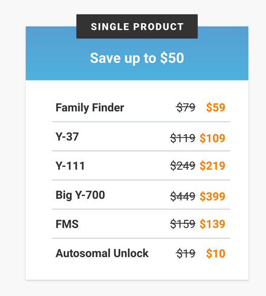The image size is (266, 296).
Task: Select the Y-111 product name
Action: click(x=70, y=166)
